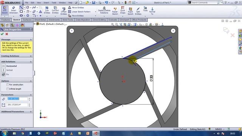
Task: Collapse the Parameters section
Action: (31, 95)
